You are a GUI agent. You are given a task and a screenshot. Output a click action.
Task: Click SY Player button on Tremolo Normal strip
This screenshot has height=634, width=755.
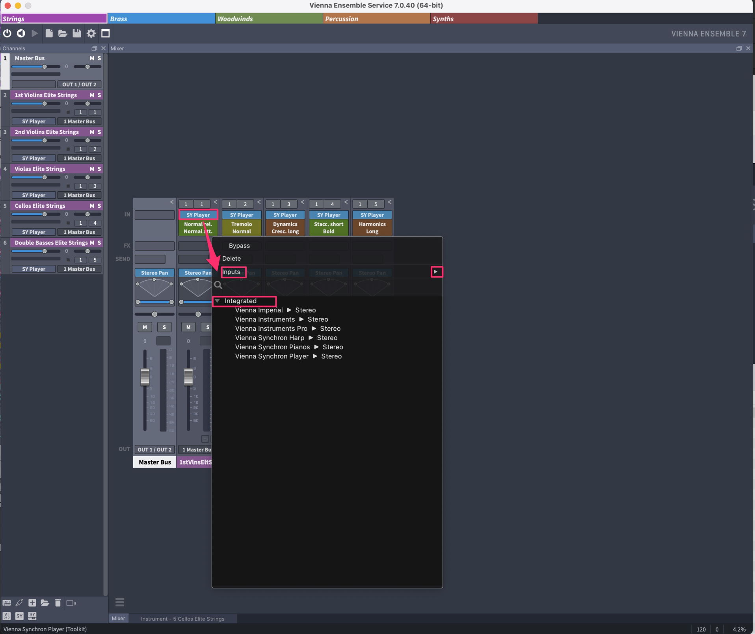(242, 215)
